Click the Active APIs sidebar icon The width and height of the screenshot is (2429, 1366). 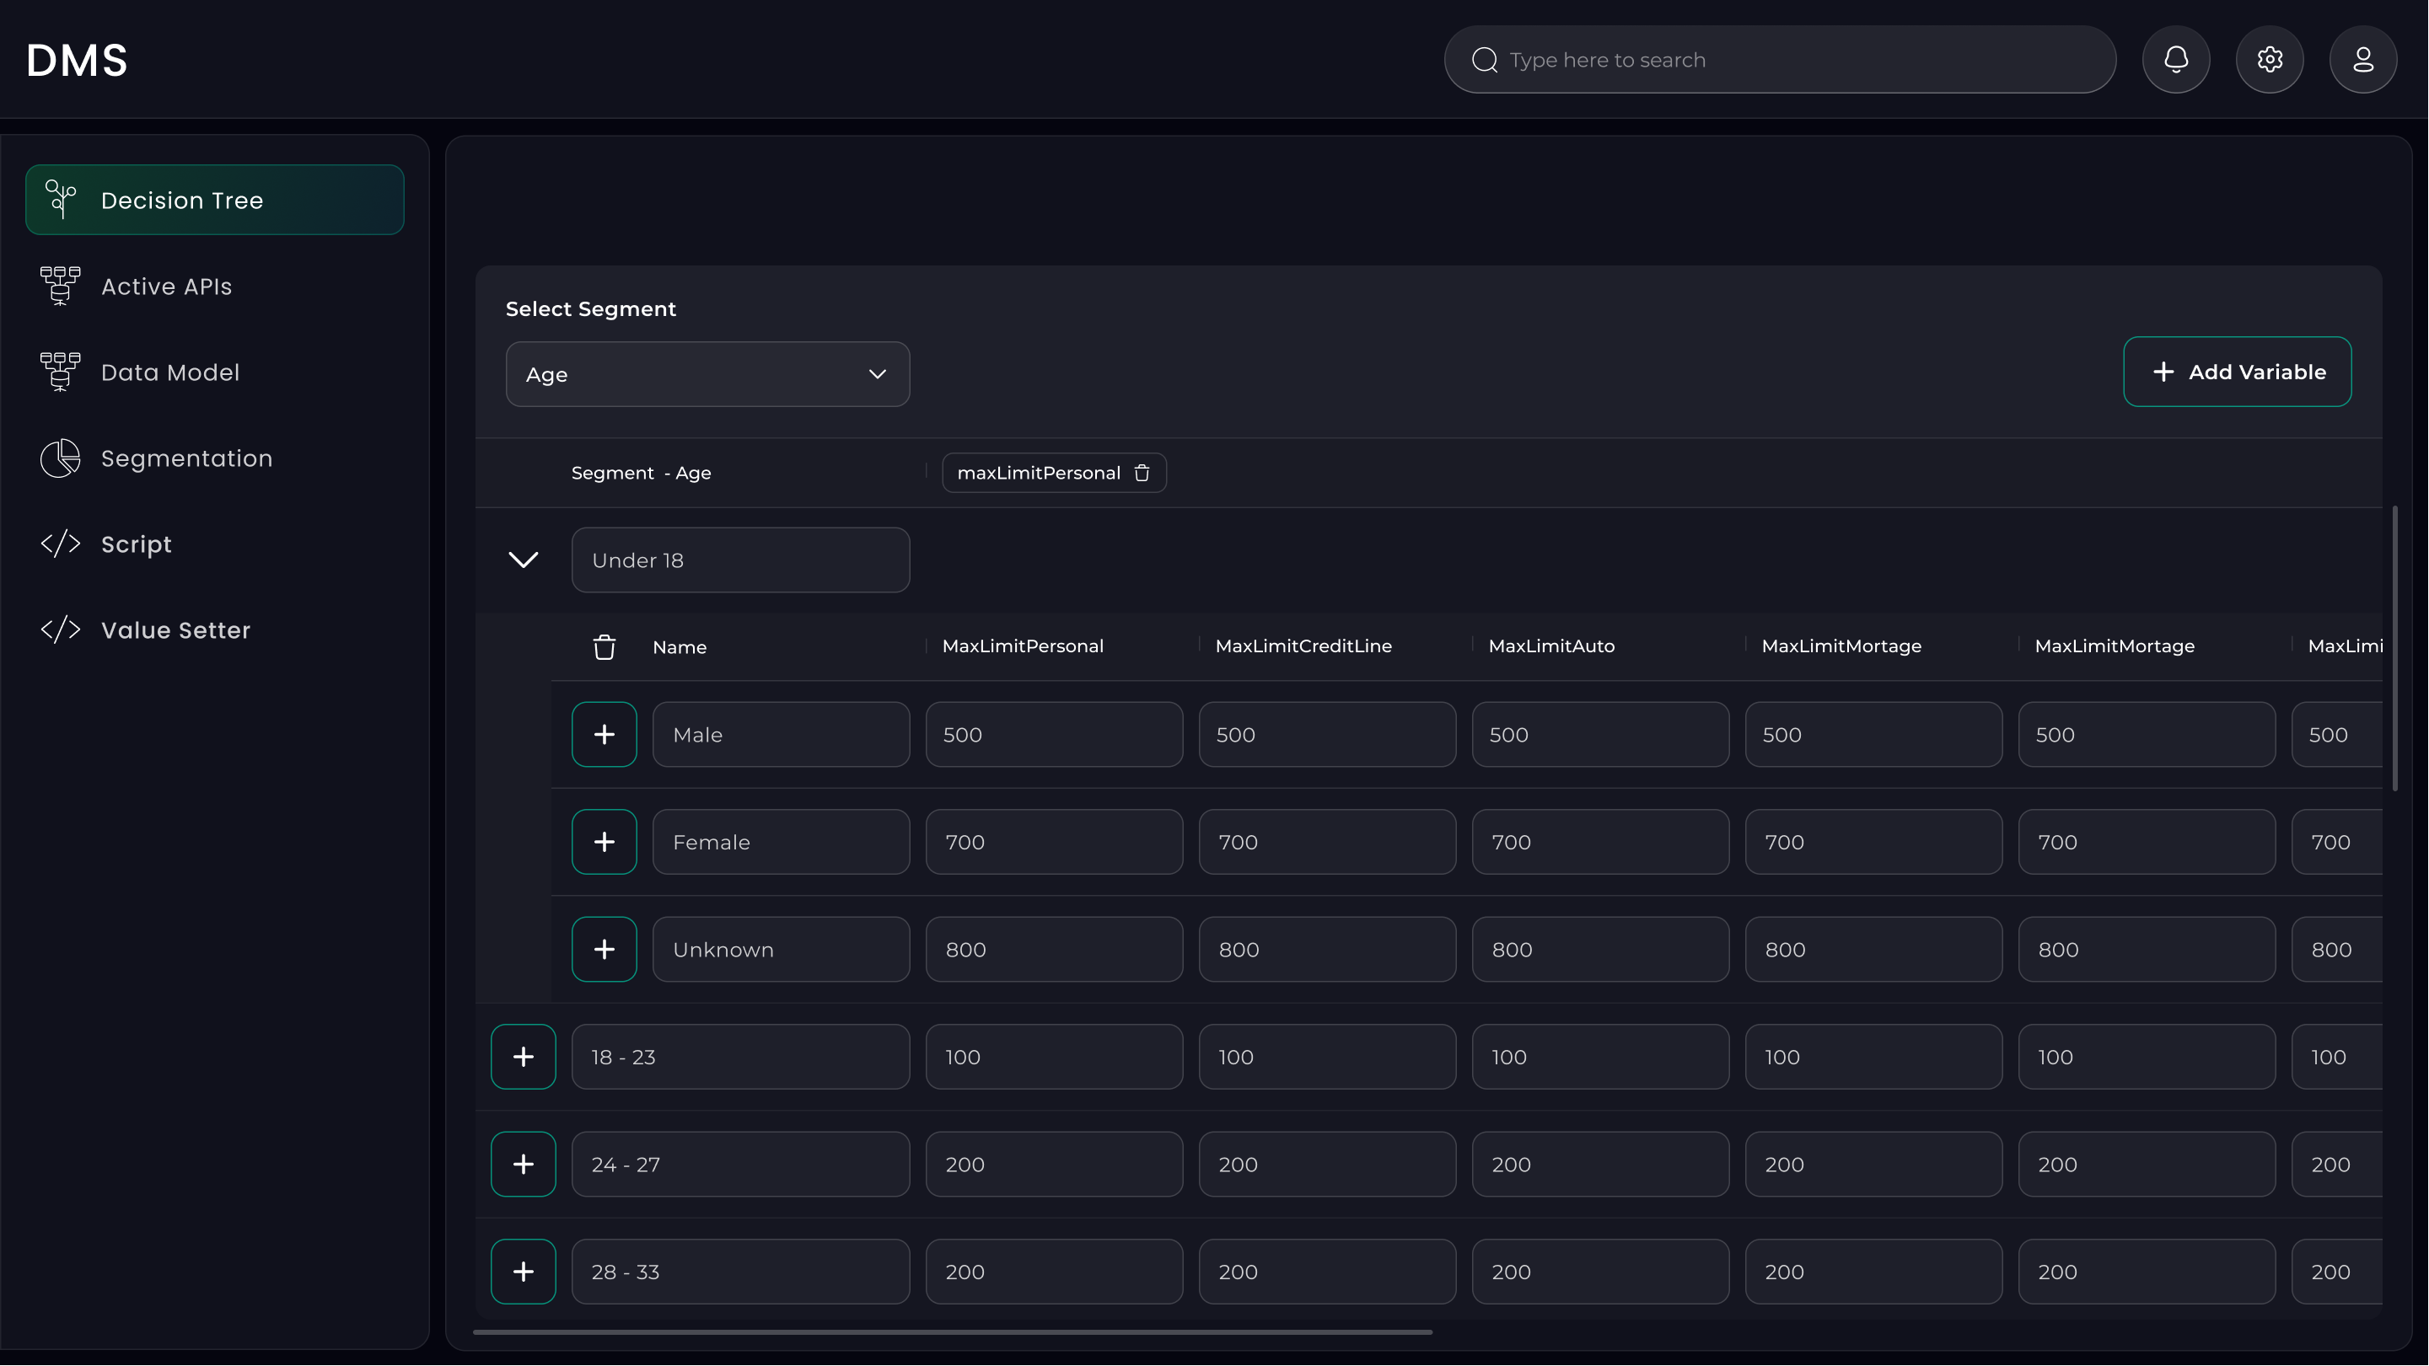coord(60,285)
